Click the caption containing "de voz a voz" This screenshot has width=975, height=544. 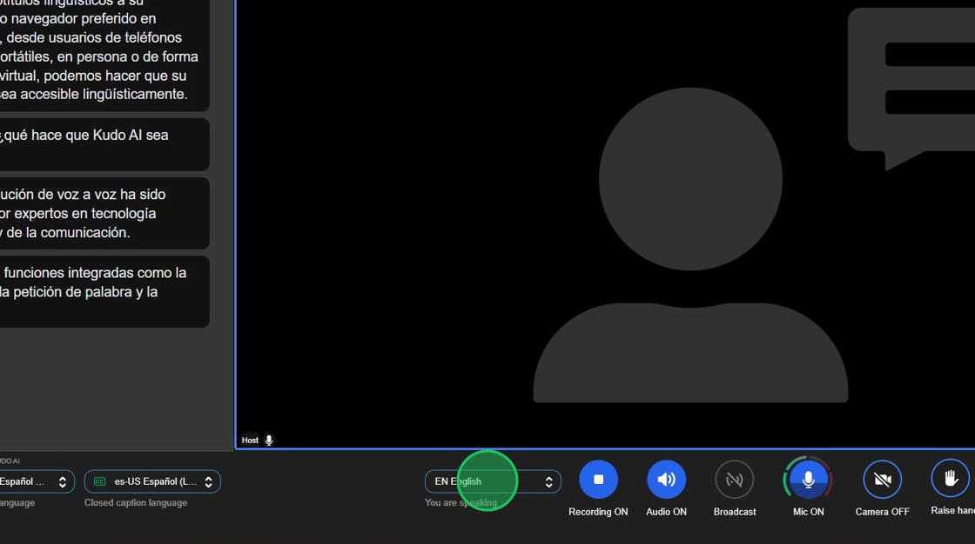click(103, 213)
